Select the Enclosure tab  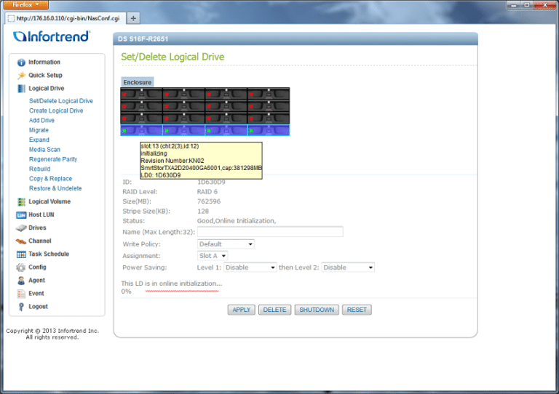(138, 82)
